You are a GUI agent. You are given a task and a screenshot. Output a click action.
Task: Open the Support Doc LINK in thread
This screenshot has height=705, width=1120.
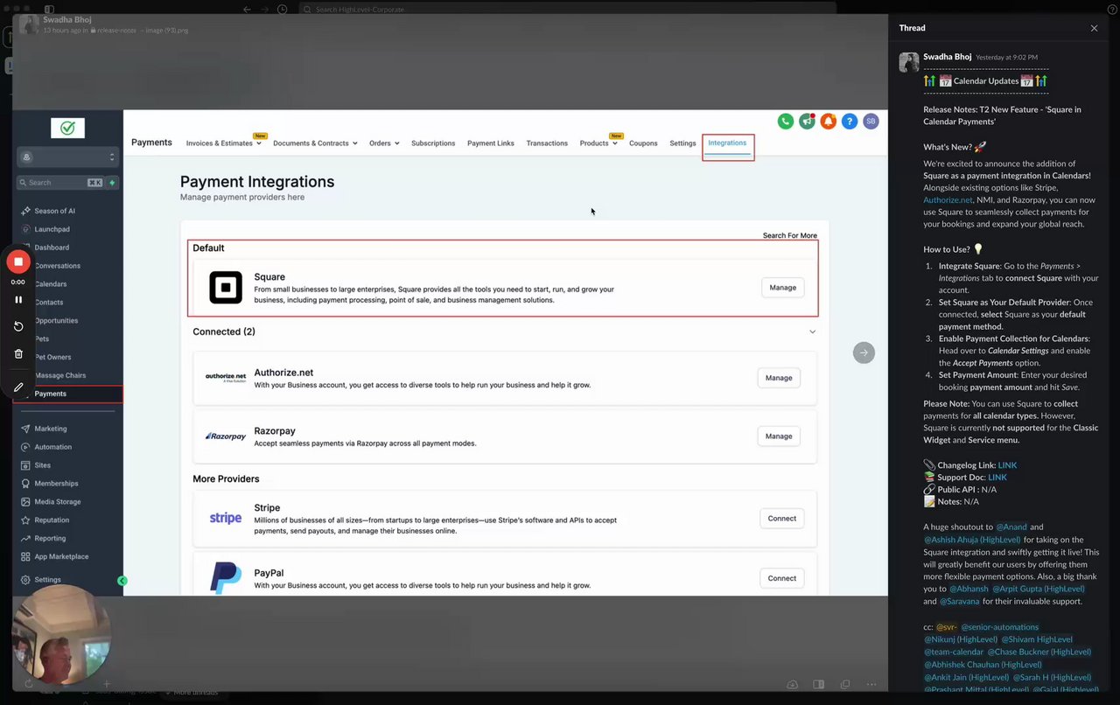pos(997,478)
